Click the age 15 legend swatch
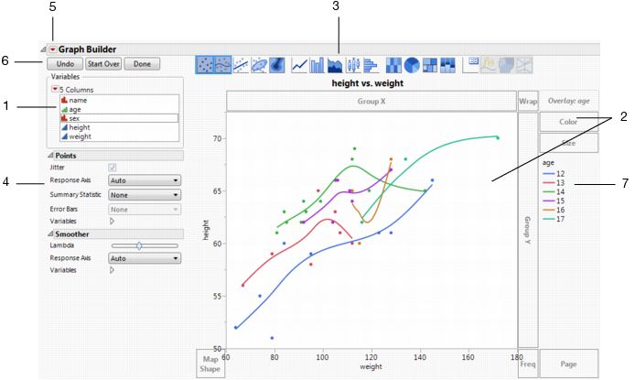This screenshot has height=380, width=635. tap(548, 201)
